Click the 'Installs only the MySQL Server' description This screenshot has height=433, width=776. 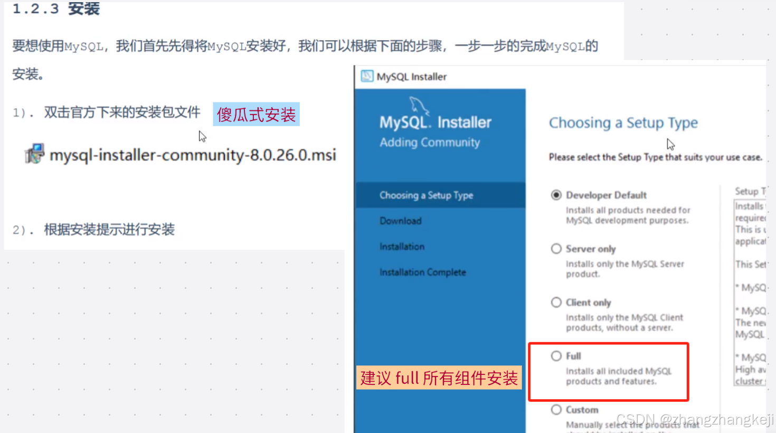coord(625,269)
